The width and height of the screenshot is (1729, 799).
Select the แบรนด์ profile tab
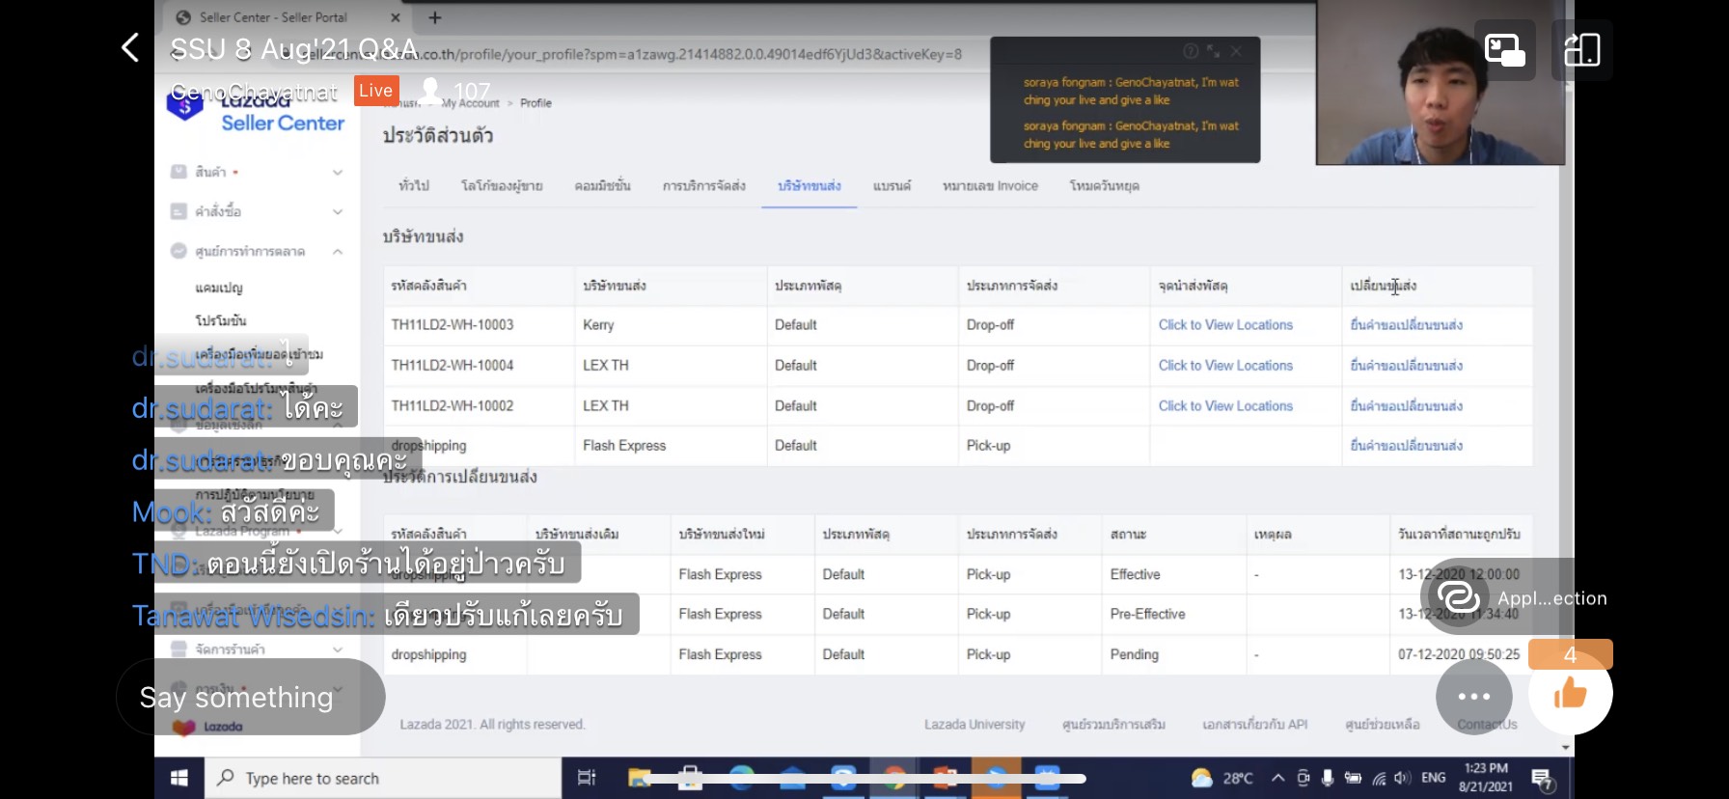(x=892, y=186)
